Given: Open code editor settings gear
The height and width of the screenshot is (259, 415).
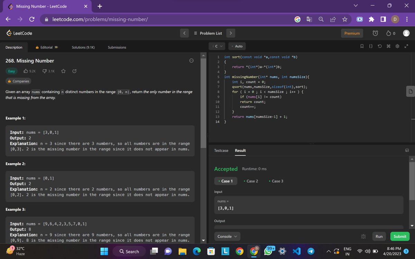Looking at the screenshot, I should tap(397, 46).
